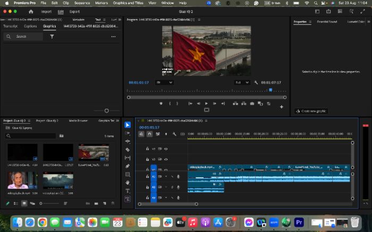Select the Selection tool arrow

click(x=128, y=125)
